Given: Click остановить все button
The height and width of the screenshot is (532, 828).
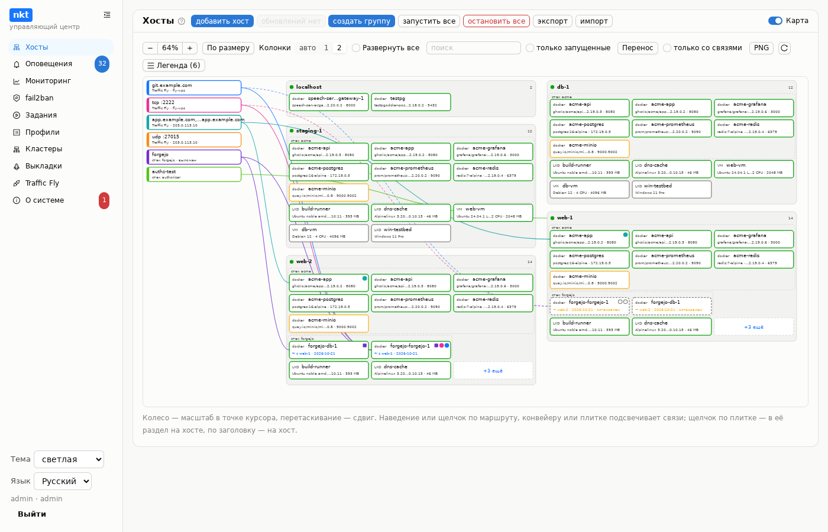Looking at the screenshot, I should tap(496, 21).
